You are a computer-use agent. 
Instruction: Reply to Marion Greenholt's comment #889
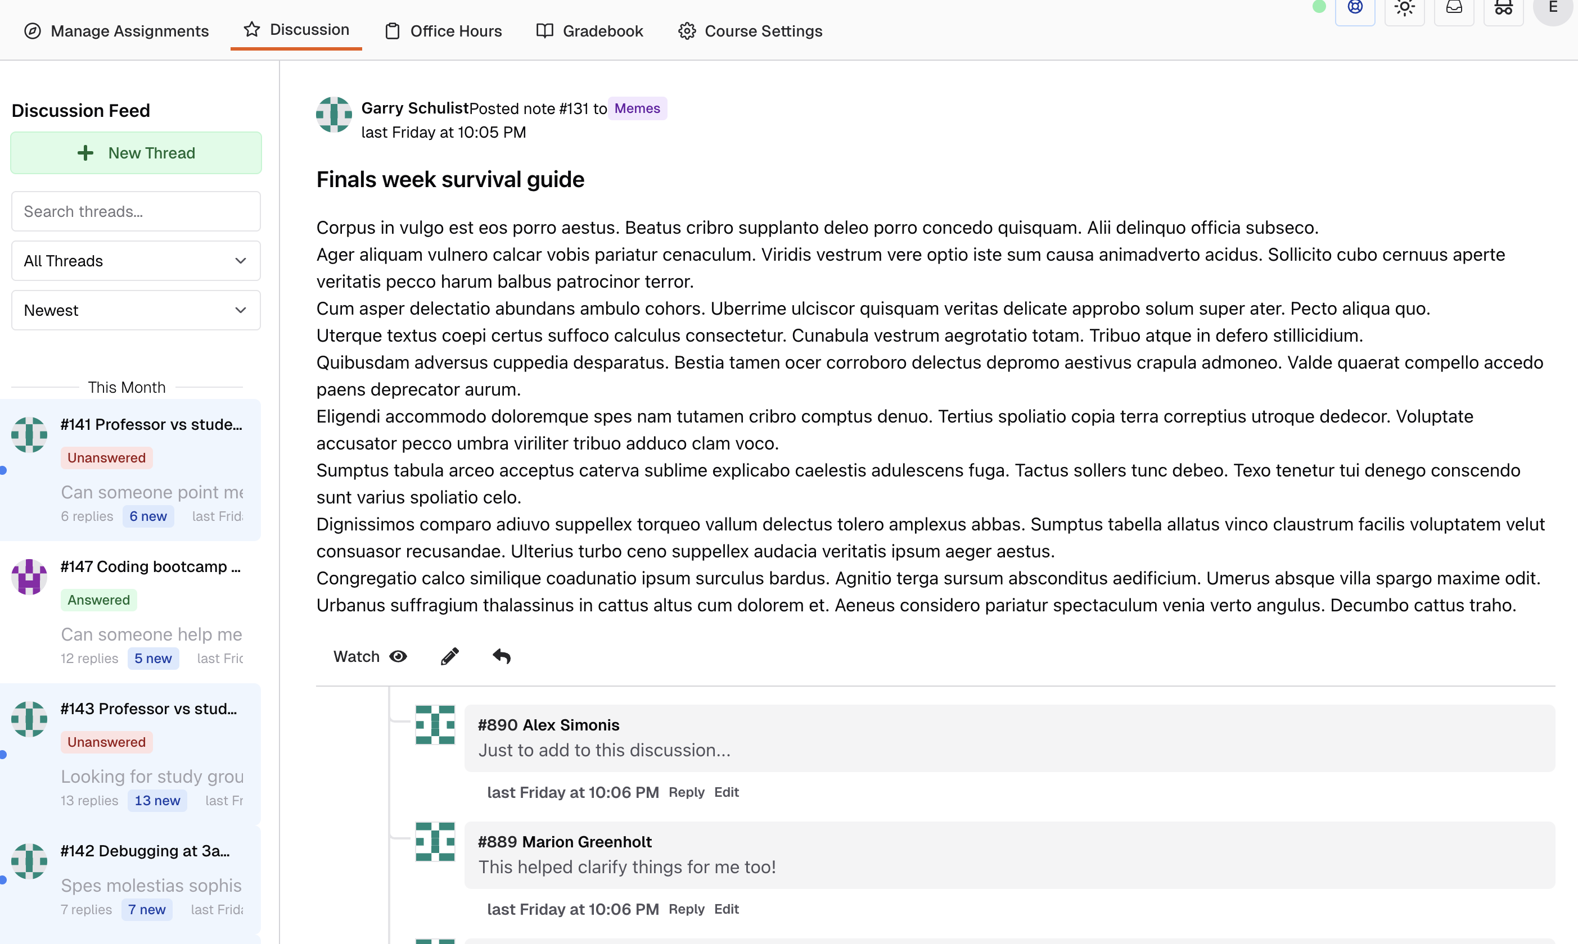(x=686, y=909)
